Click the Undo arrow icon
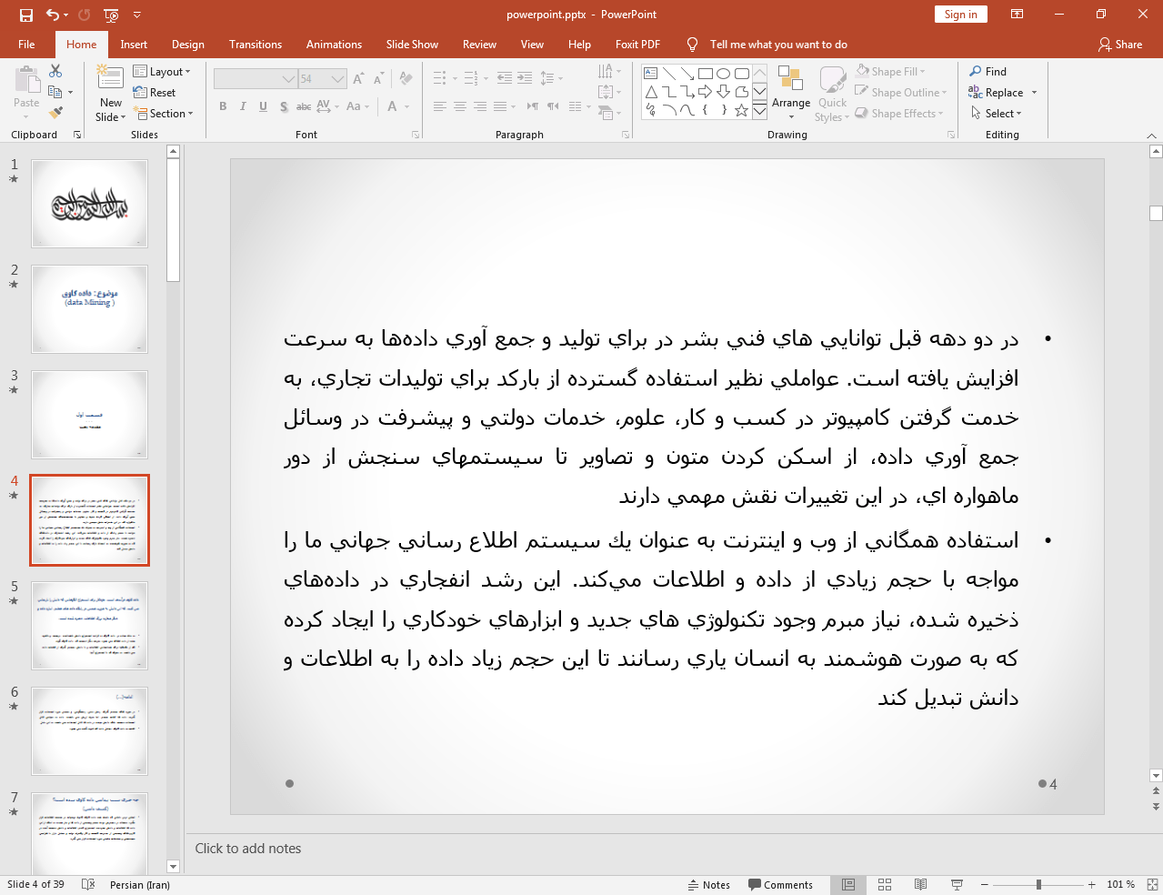The image size is (1163, 895). 53,15
